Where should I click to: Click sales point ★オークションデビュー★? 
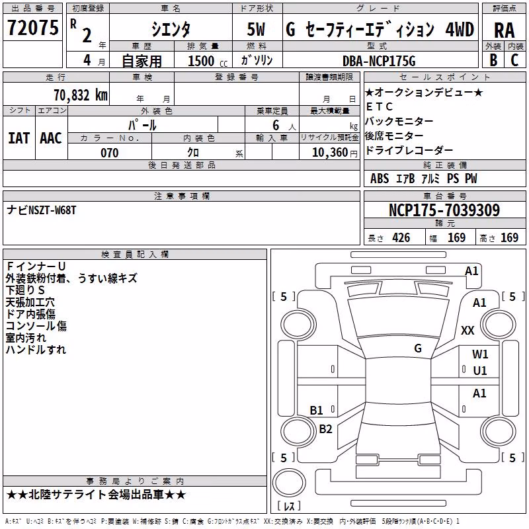click(424, 92)
